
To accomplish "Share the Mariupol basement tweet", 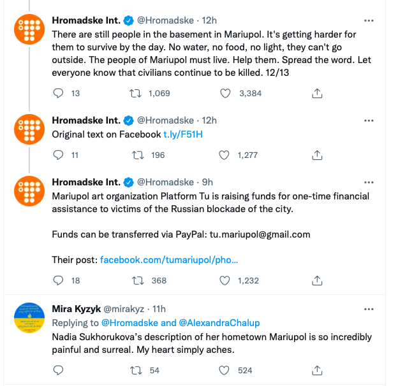I will [x=317, y=93].
